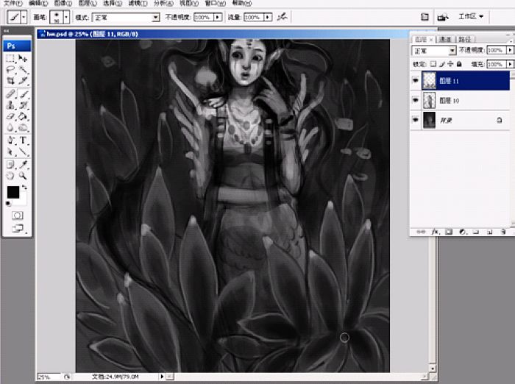
Task: Open the Edit menu
Action: pyautogui.click(x=38, y=3)
